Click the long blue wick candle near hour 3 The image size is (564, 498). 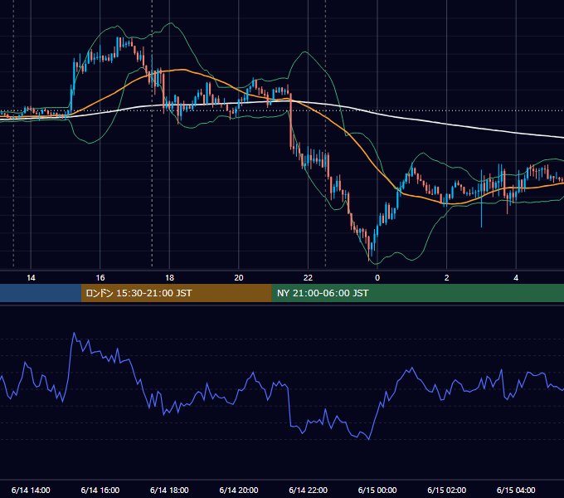pyautogui.click(x=481, y=198)
